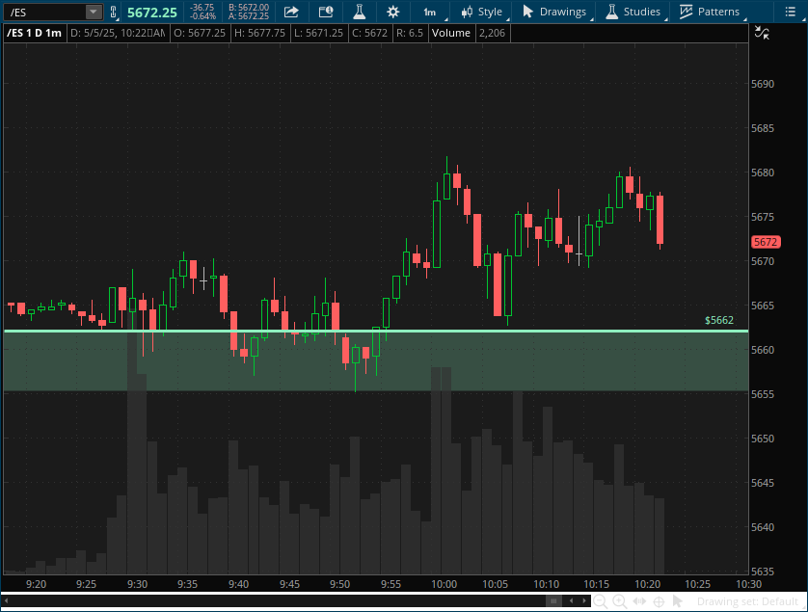
Task: Open the Drawings menu
Action: click(554, 12)
